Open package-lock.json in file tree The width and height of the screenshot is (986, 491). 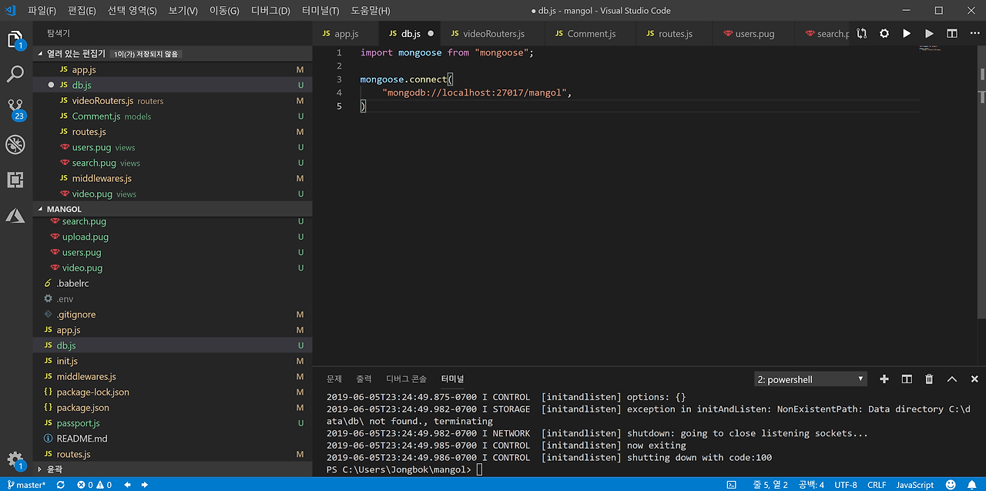tap(173, 392)
